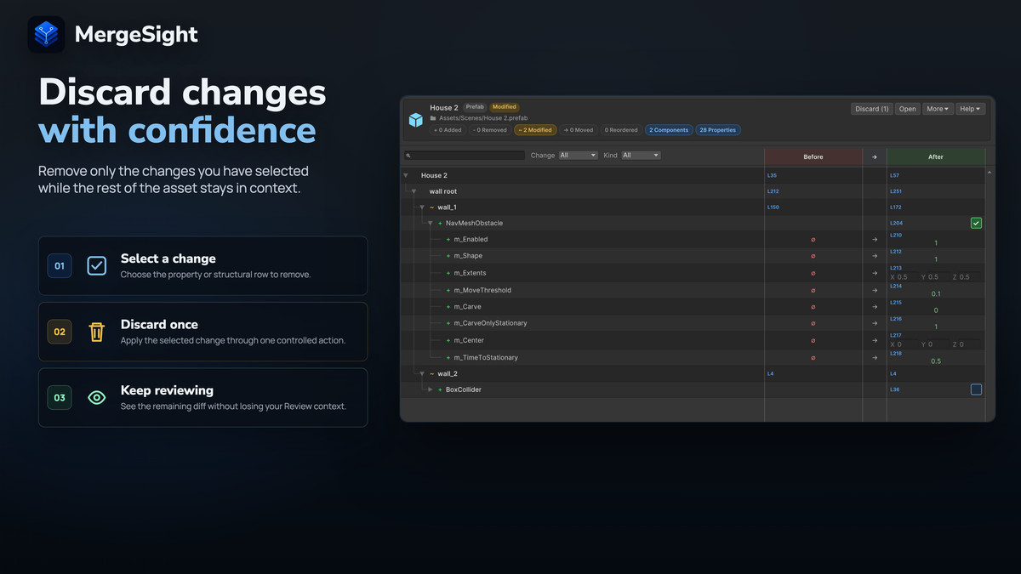
Task: Click the red null symbol in m_Carve row
Action: [813, 307]
